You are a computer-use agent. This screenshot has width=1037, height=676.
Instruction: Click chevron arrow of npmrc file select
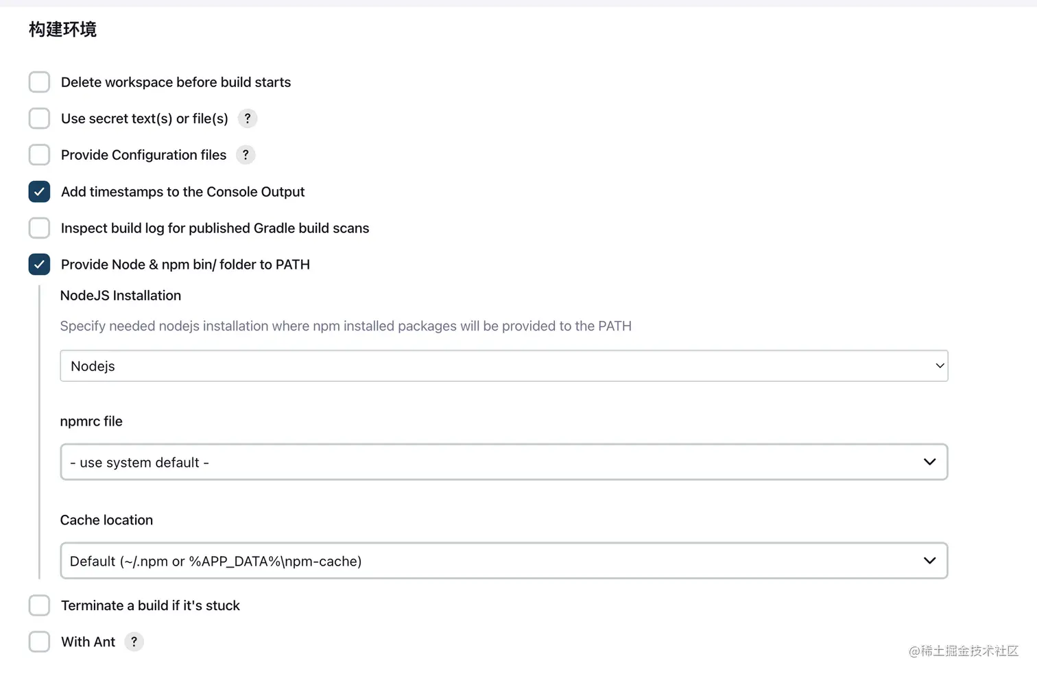pyautogui.click(x=929, y=462)
